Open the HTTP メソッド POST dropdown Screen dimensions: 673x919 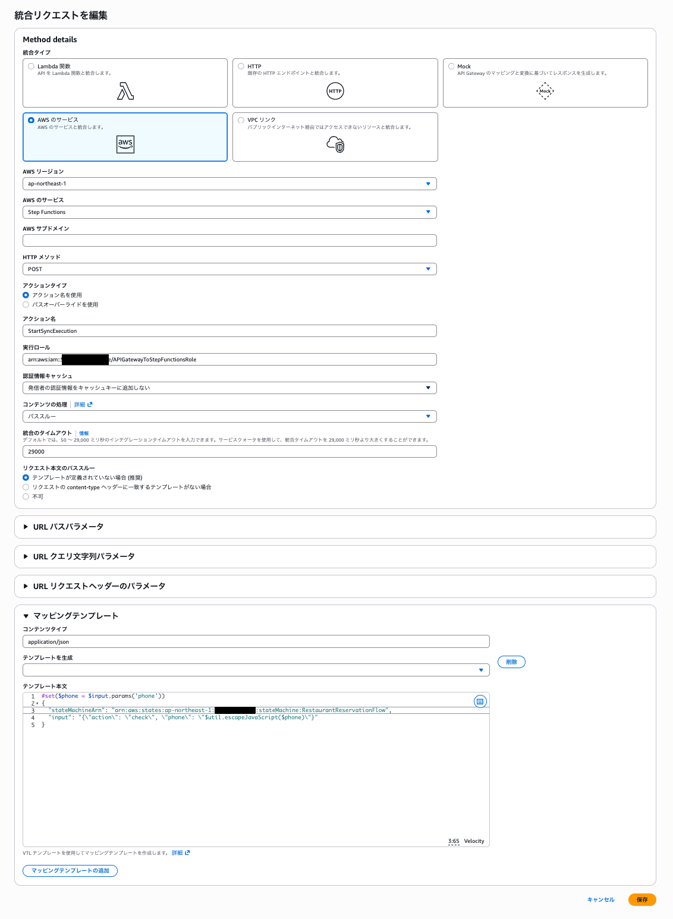point(229,269)
